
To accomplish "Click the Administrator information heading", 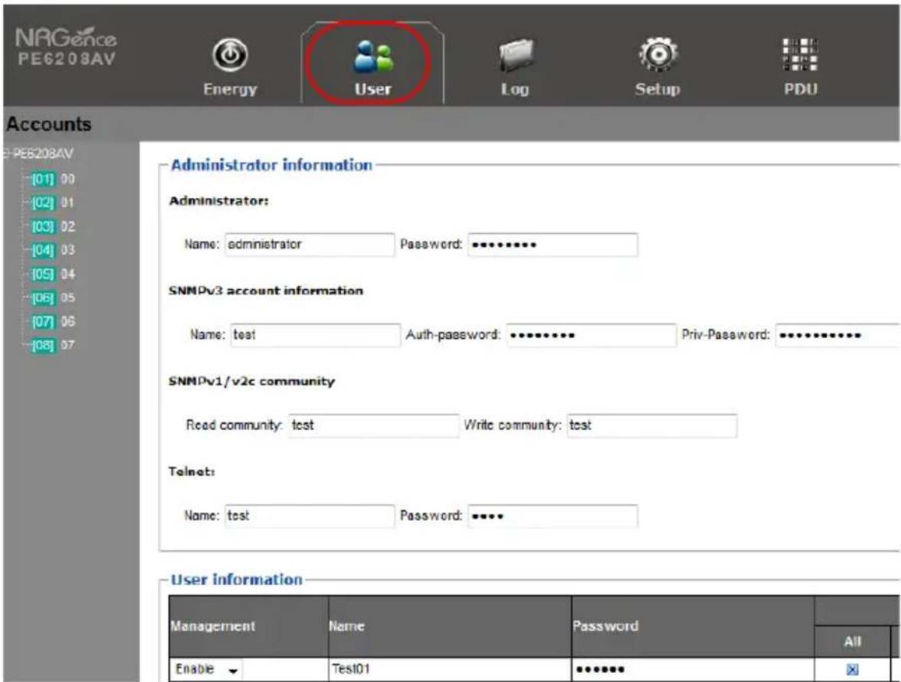I will [272, 165].
